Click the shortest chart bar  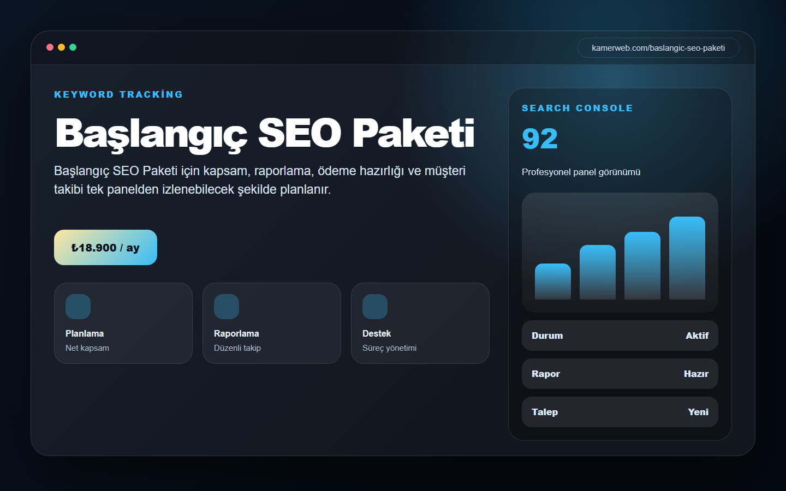point(553,282)
